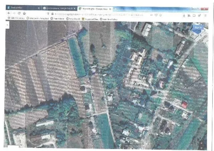Open the page actions three-dot menu
214x151 pixels.
pos(152,15)
